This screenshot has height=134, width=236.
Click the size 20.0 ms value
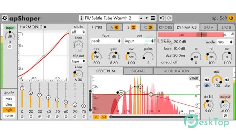pos(179,55)
